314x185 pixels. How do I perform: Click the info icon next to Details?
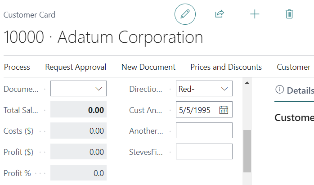(x=279, y=90)
